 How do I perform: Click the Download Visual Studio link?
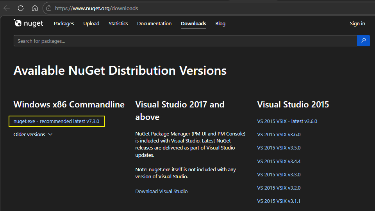click(161, 192)
